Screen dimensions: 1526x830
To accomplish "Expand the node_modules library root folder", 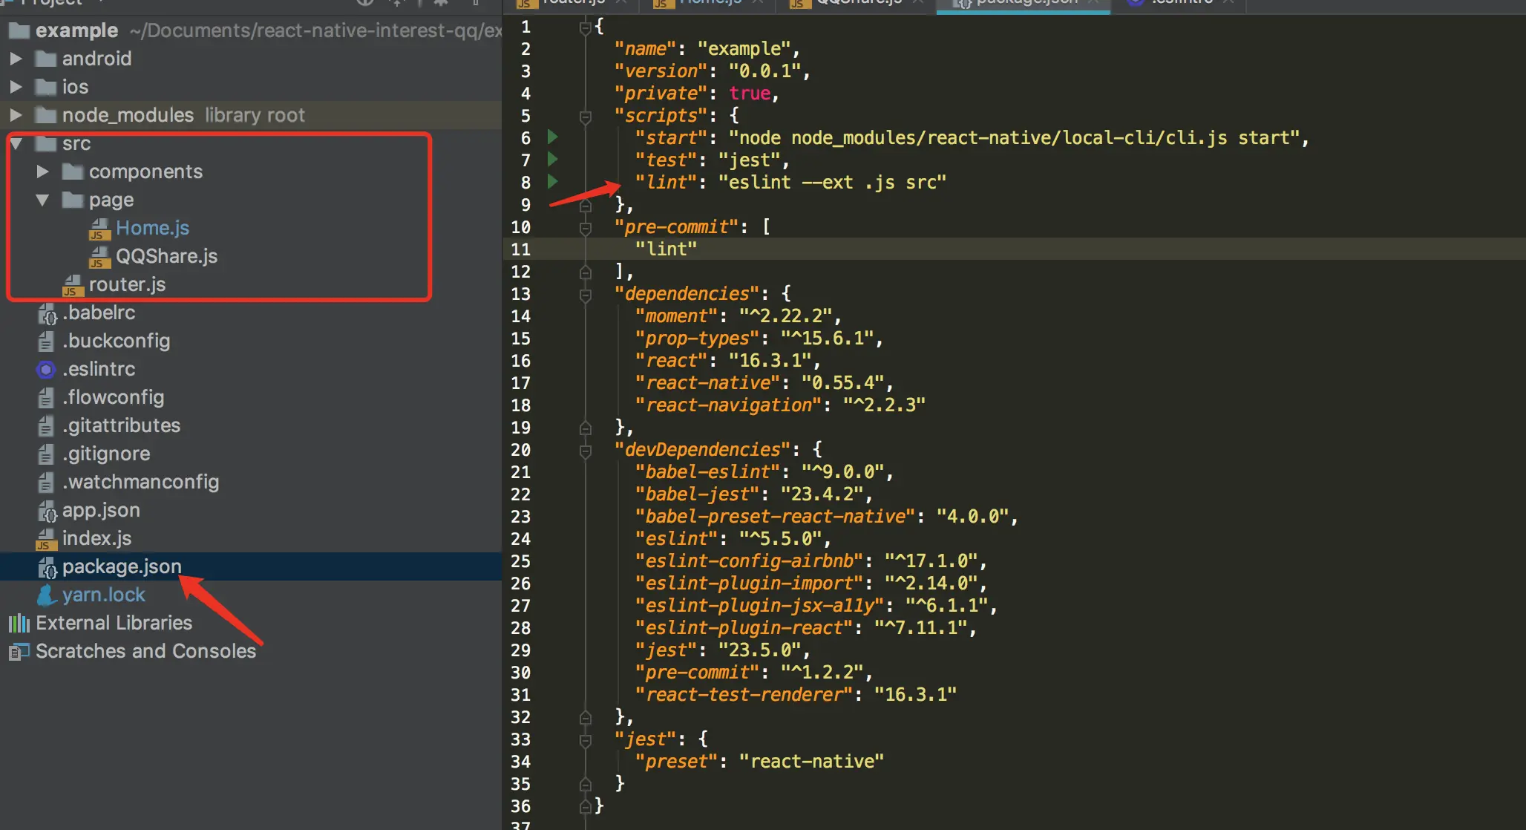I will [x=16, y=115].
